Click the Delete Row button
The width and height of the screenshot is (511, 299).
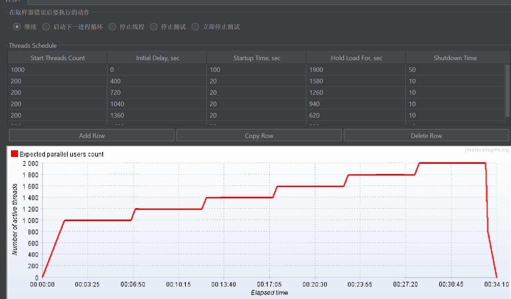click(426, 136)
